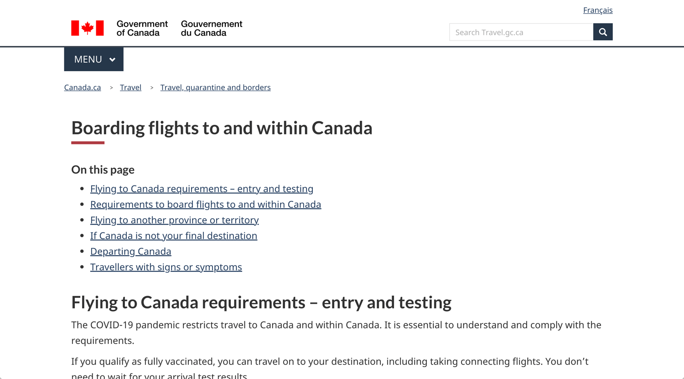Click the Flying to Canada requirements section heading
This screenshot has width=684, height=379.
point(261,302)
